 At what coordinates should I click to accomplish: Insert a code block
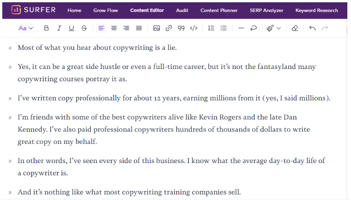tap(194, 28)
